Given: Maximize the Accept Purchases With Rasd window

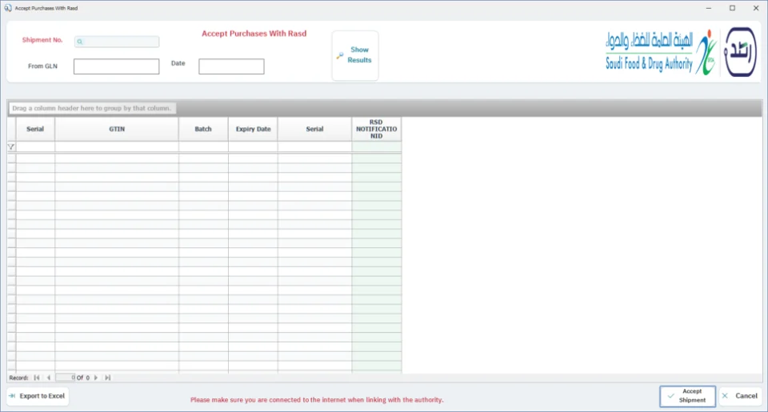Looking at the screenshot, I should [732, 8].
